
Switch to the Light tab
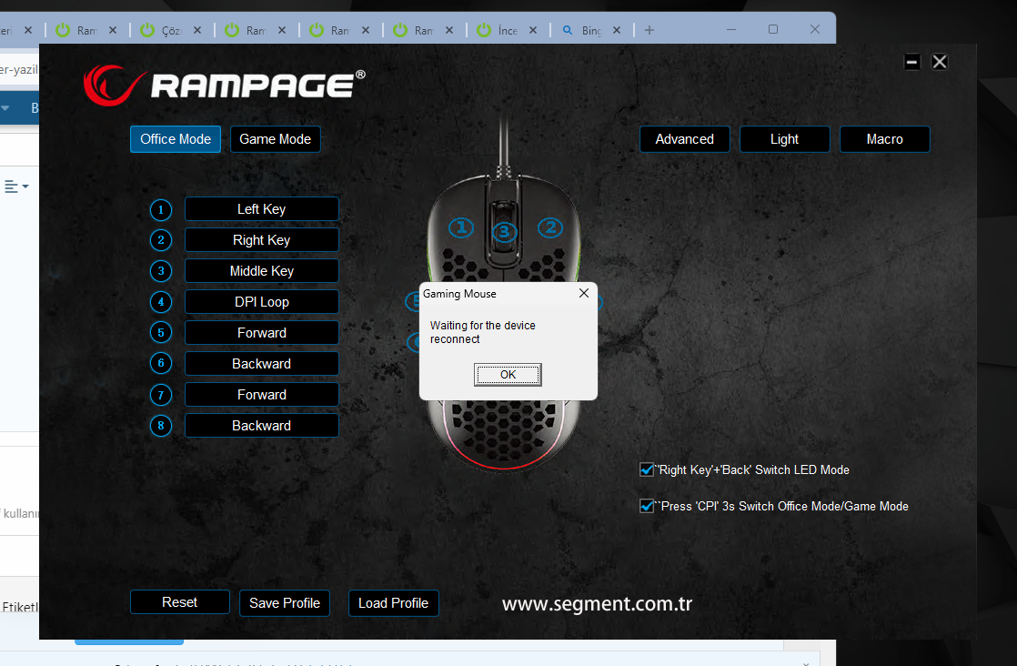[x=784, y=139]
